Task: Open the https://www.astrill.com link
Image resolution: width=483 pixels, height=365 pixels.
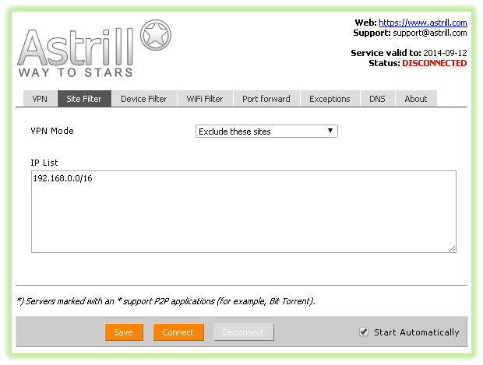Action: 423,23
